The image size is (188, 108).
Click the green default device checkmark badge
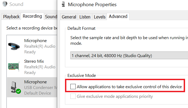click(18, 91)
